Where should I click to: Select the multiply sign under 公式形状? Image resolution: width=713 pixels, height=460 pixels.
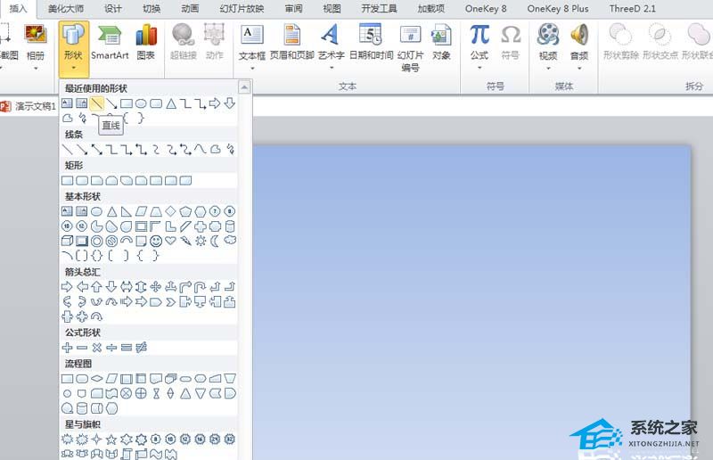pyautogui.click(x=96, y=348)
